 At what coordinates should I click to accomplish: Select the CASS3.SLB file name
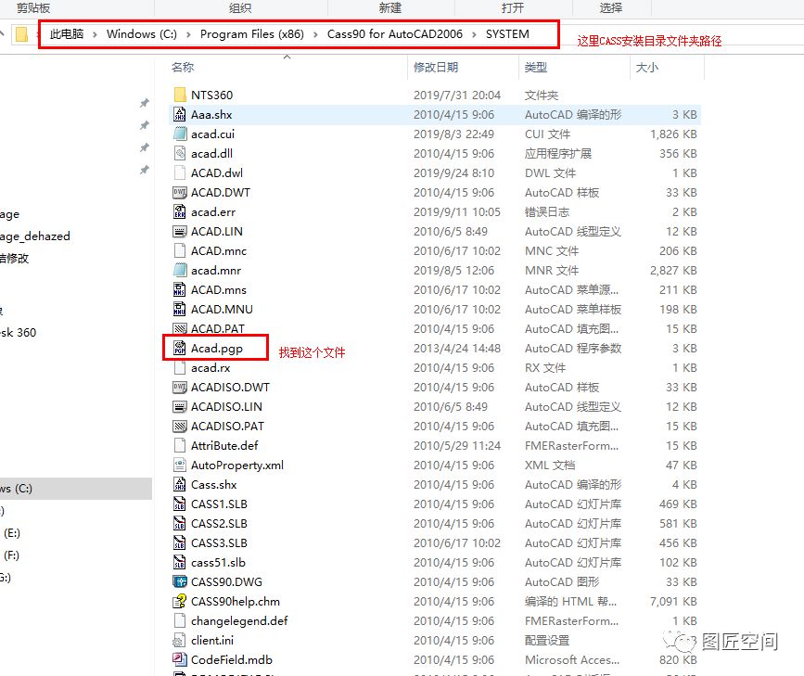point(219,543)
